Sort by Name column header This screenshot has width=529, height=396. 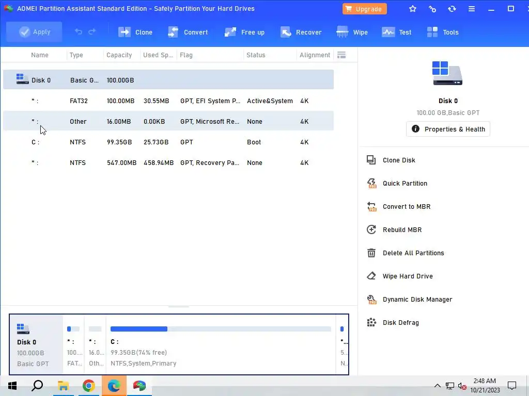[40, 55]
